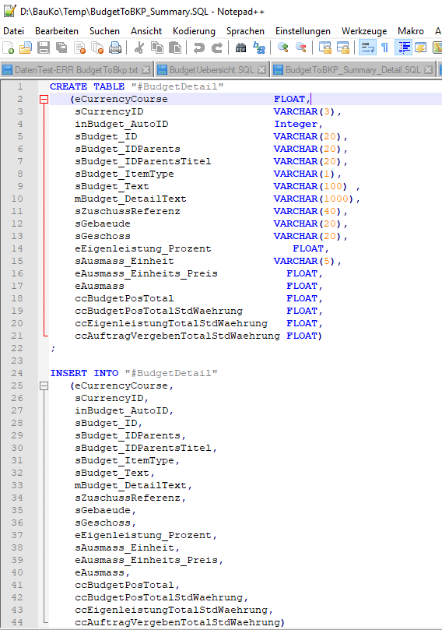442x630 pixels.
Task: Close the DatenTest-ERR BudgetToBkp.txt tab
Action: click(146, 70)
